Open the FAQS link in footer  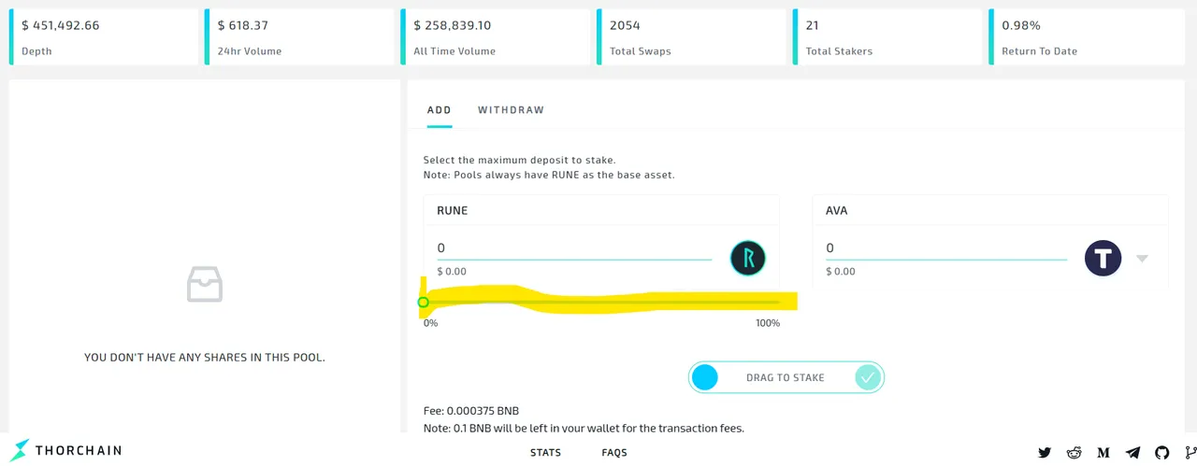(x=614, y=453)
